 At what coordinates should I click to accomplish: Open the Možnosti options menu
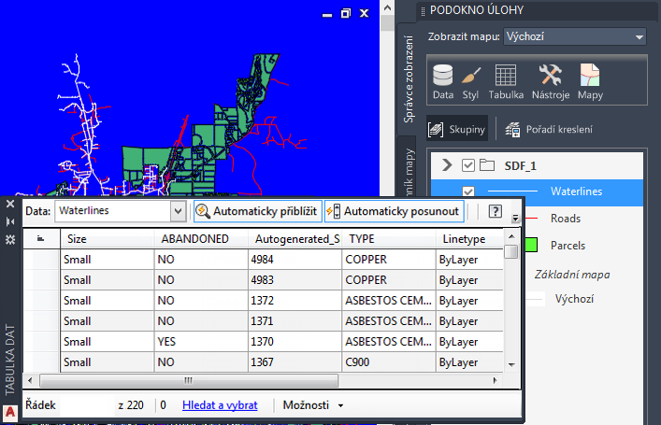(x=313, y=405)
